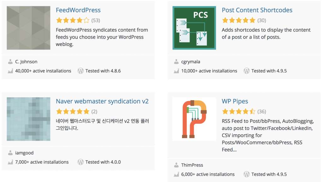323x182 pixels.
Task: Open the FeedWordPress plugin title link
Action: point(78,10)
